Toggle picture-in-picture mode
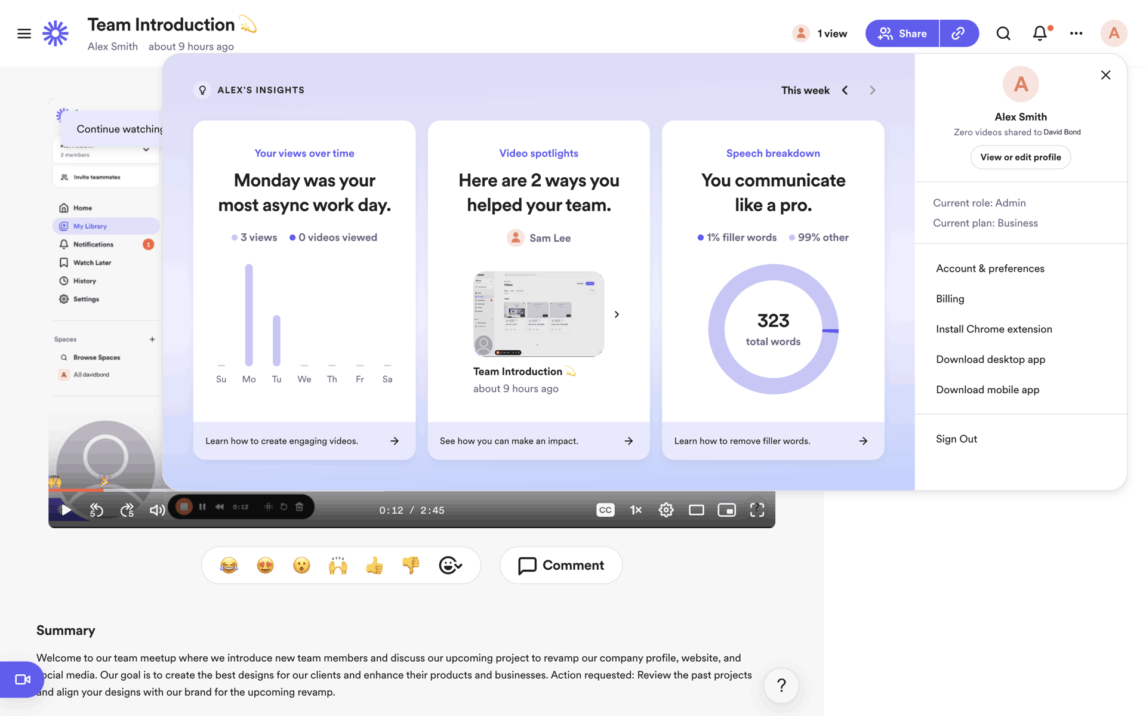This screenshot has height=716, width=1146. [x=726, y=510]
